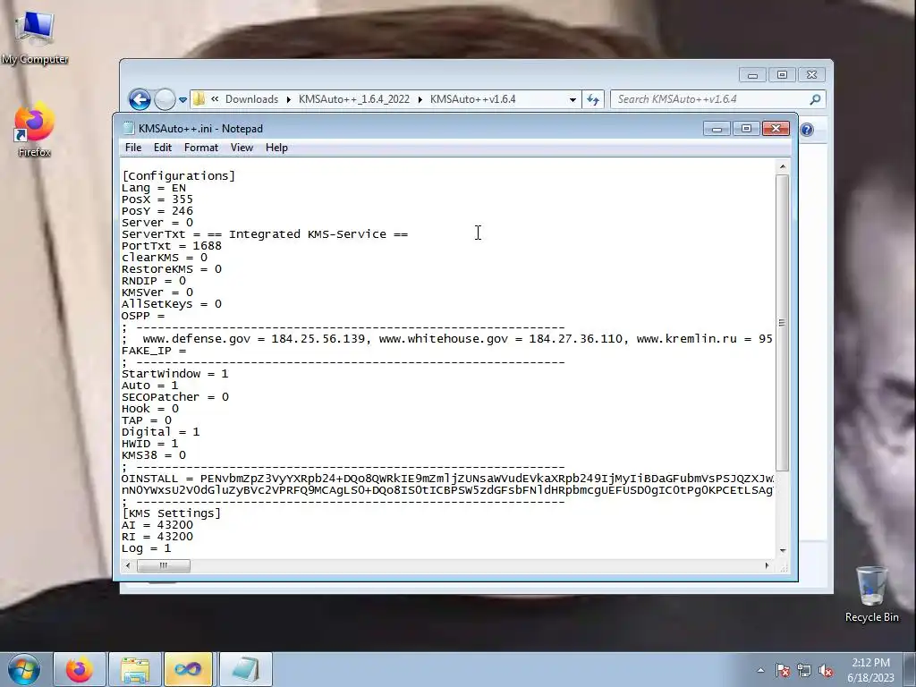This screenshot has height=687, width=916.
Task: Click the KMSAuto++v1.6.4 breadcrumb
Action: 472,99
